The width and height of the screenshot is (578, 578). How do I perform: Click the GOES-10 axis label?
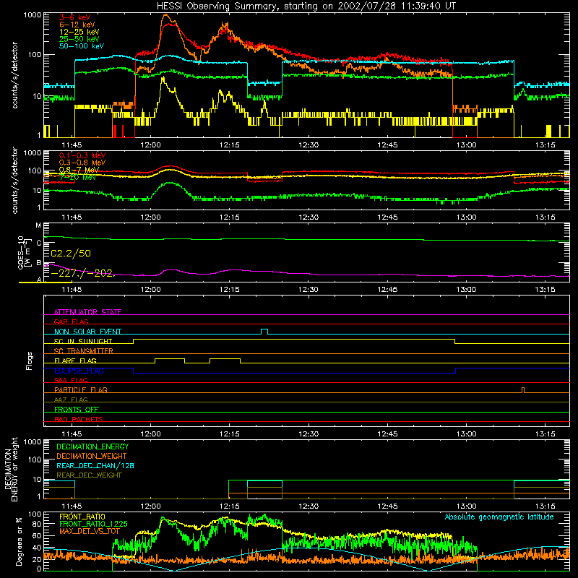[22, 252]
